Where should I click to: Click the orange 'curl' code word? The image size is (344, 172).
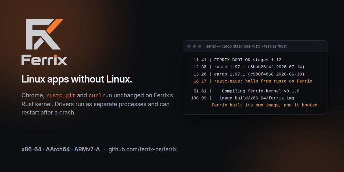(x=95, y=95)
